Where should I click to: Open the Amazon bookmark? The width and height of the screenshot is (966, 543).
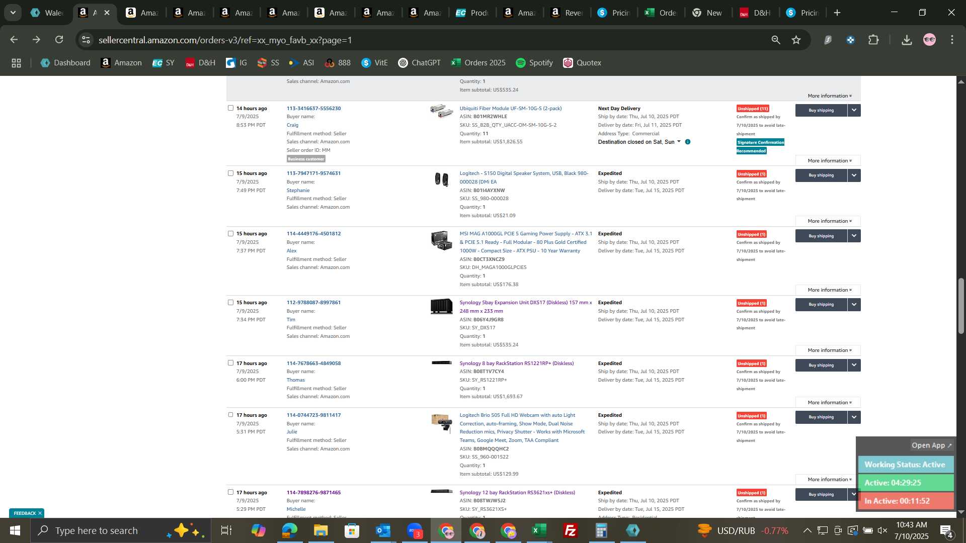tap(121, 63)
